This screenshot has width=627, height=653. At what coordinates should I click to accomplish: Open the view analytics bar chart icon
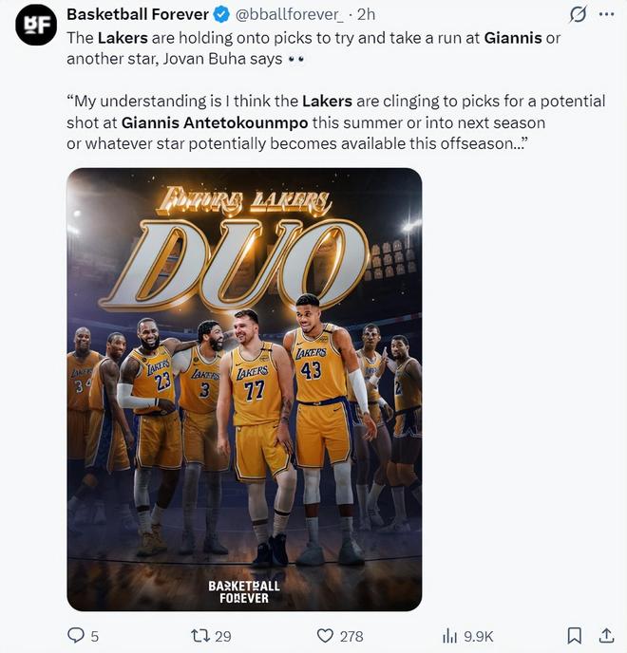click(x=450, y=635)
